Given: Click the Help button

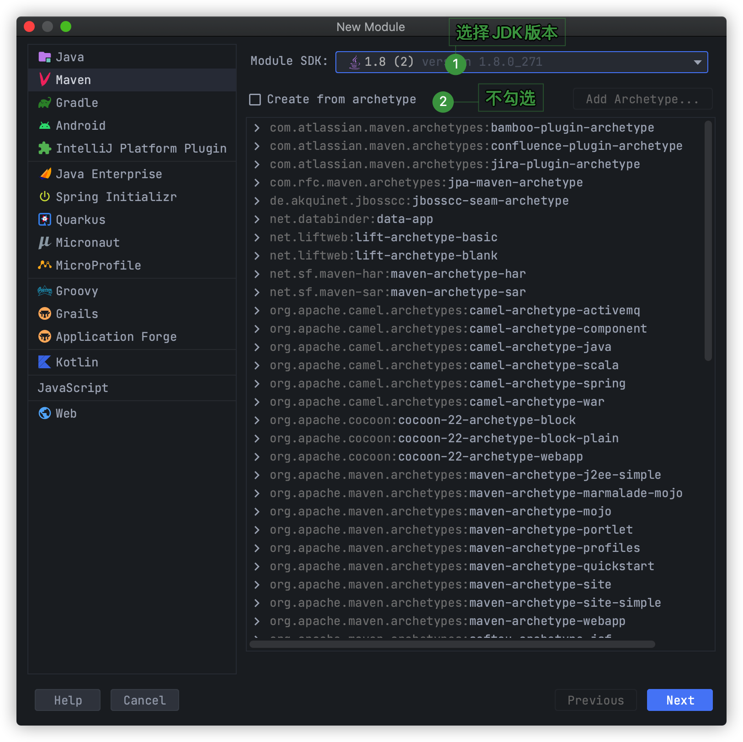Looking at the screenshot, I should point(68,700).
